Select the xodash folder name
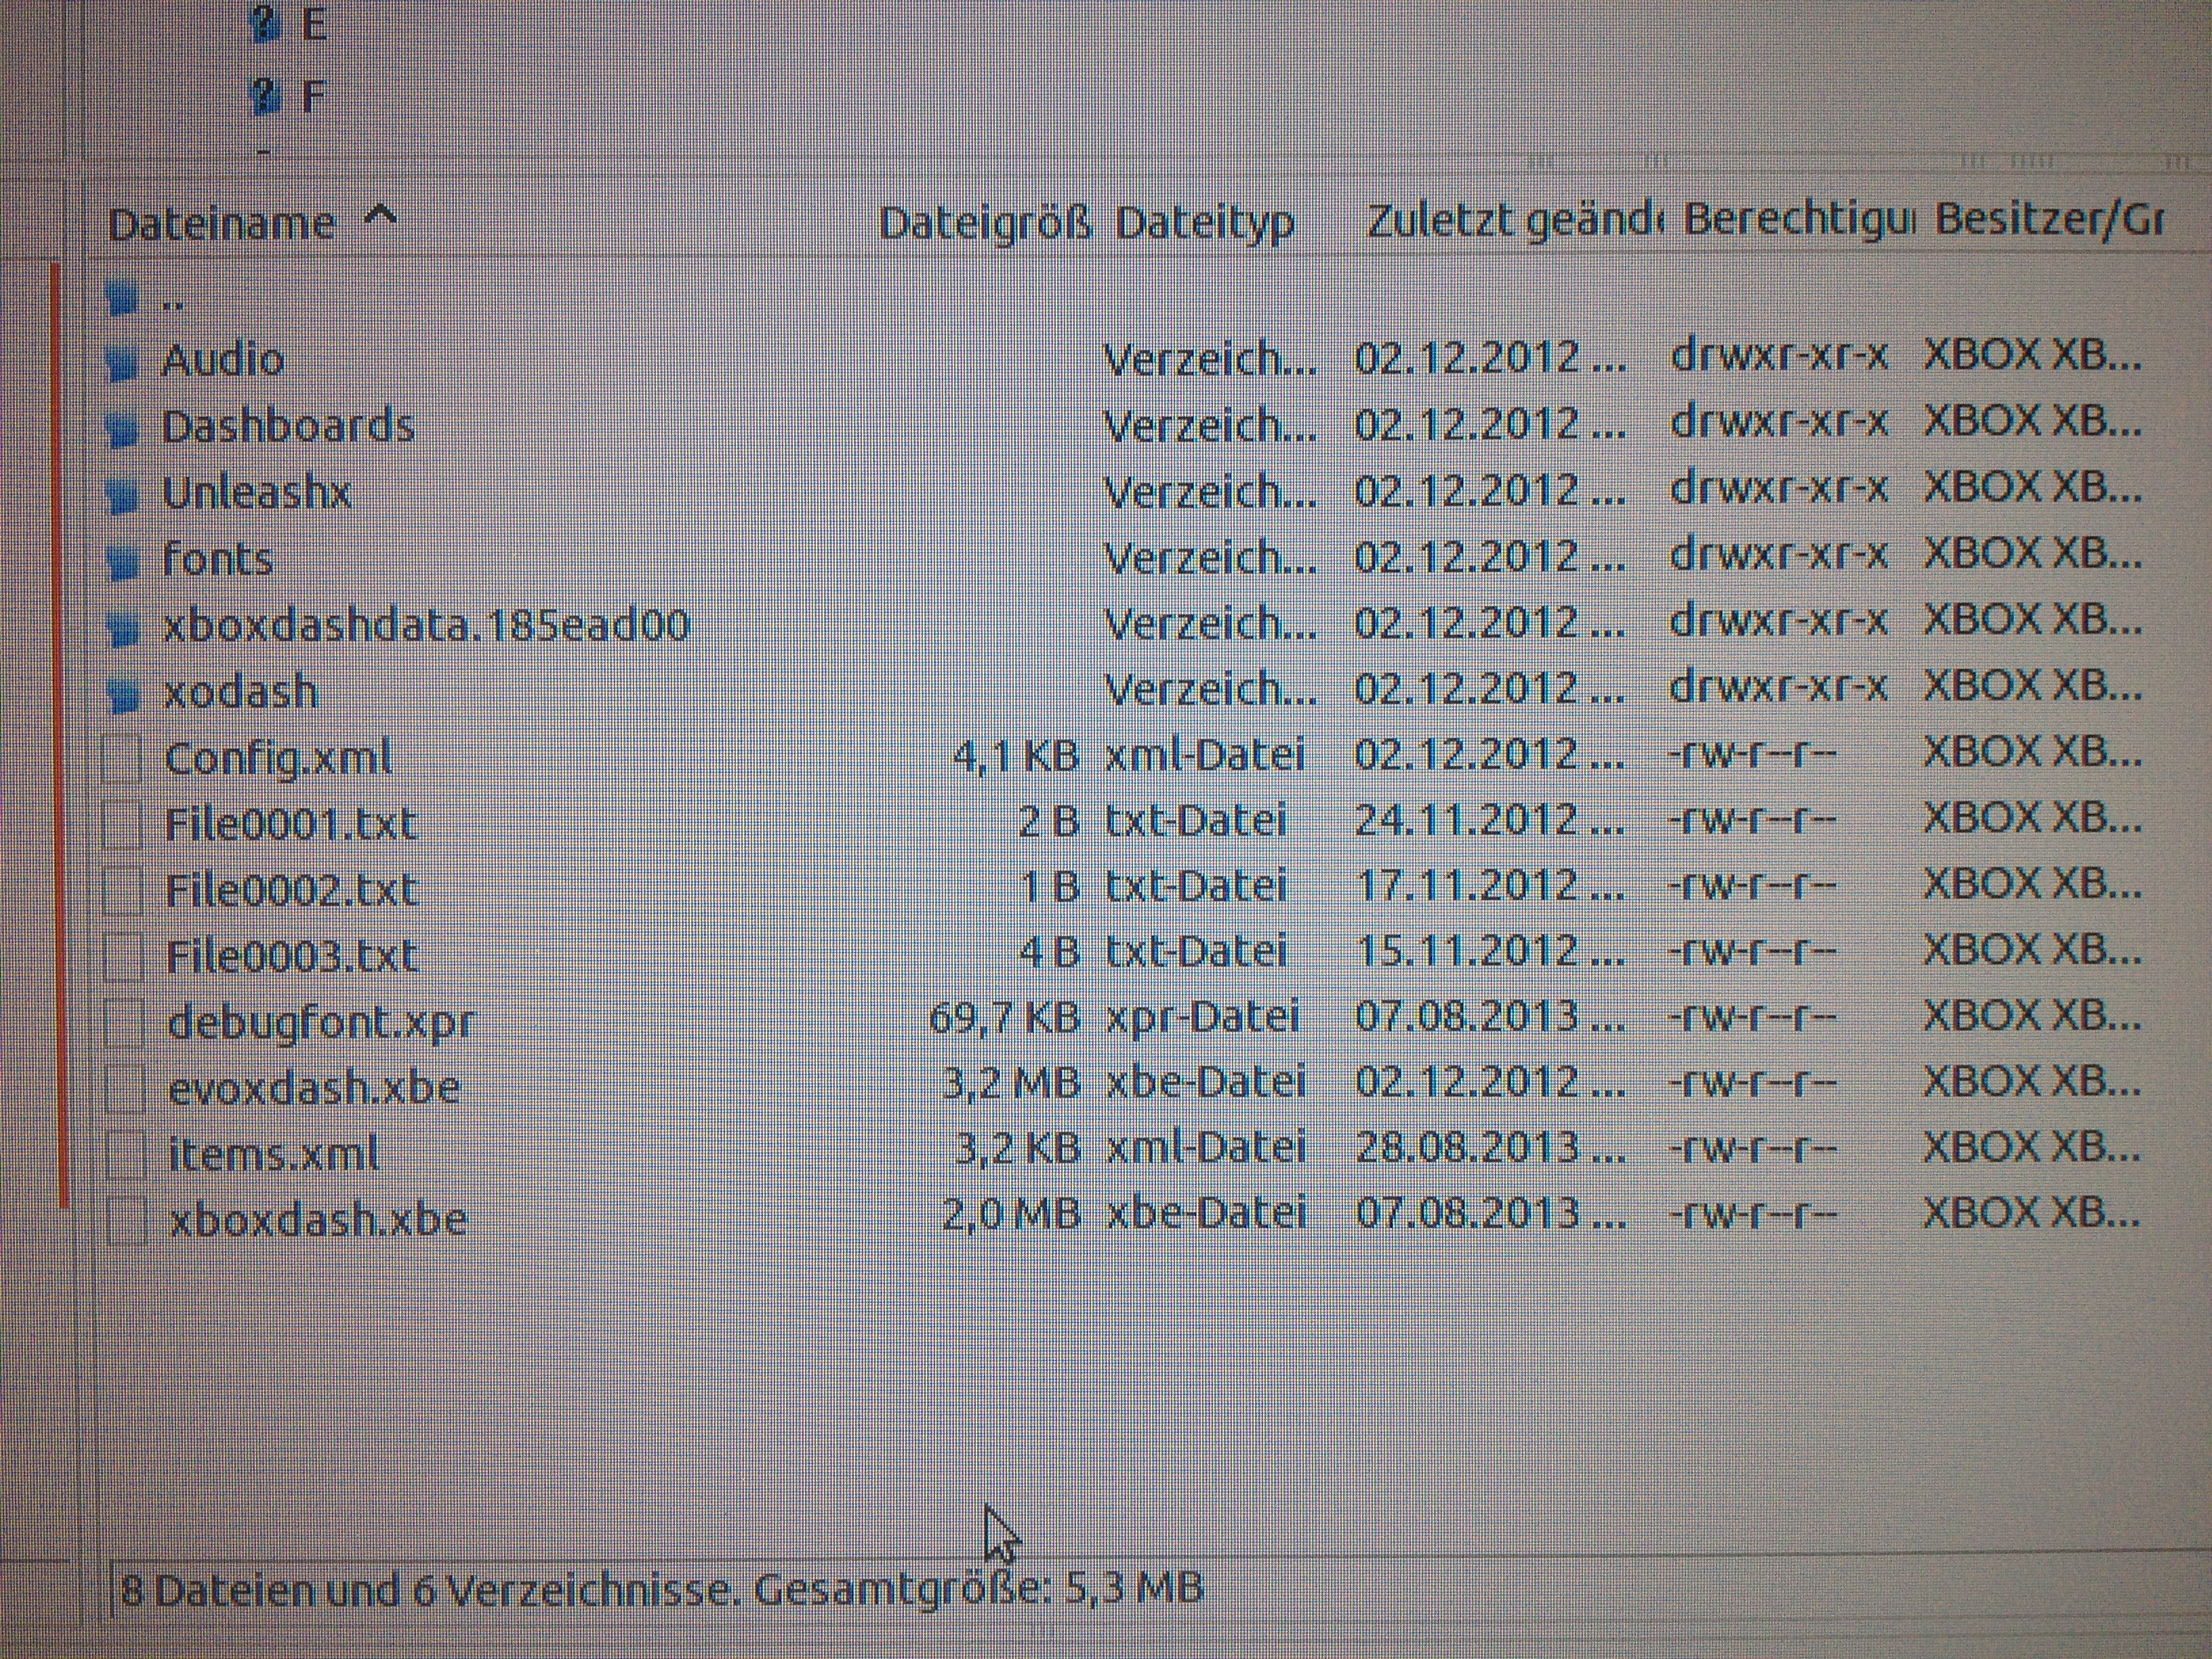This screenshot has width=2212, height=1659. (241, 691)
